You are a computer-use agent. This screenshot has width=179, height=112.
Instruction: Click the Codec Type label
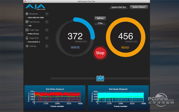[34, 30]
